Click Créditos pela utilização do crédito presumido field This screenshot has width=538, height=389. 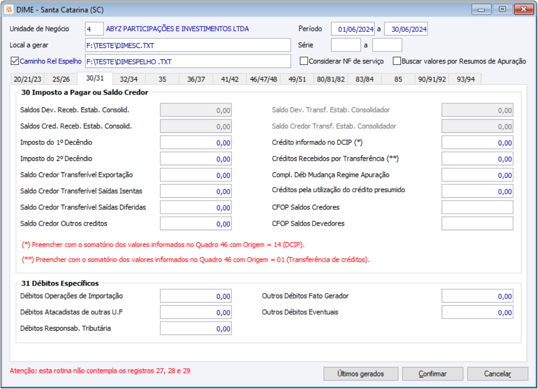[x=477, y=191]
